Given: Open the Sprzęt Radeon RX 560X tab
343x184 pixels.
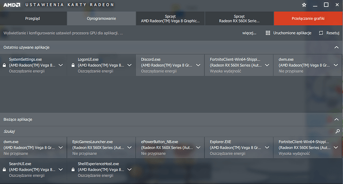Looking at the screenshot, I should [239, 18].
